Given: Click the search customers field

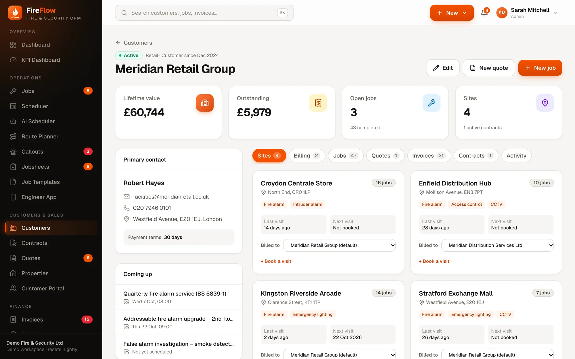Looking at the screenshot, I should coord(204,13).
